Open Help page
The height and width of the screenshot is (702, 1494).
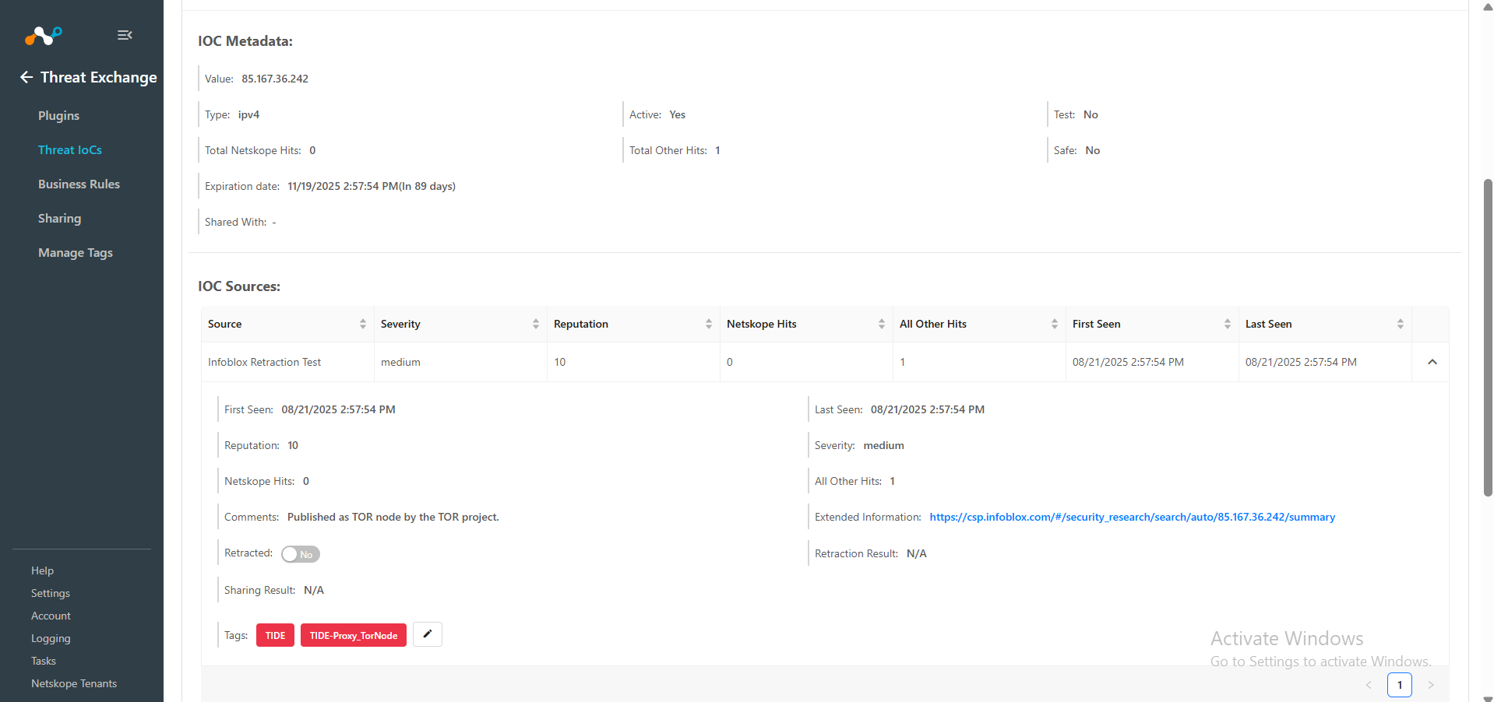click(x=43, y=570)
